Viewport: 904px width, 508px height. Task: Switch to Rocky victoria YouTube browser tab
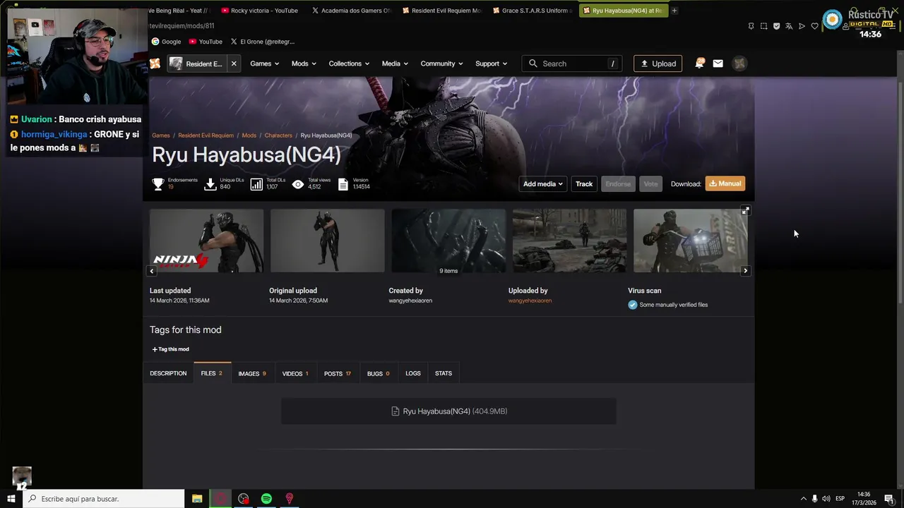[260, 11]
